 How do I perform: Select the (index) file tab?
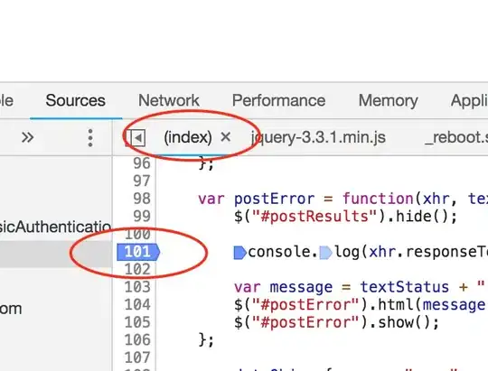pyautogui.click(x=188, y=137)
